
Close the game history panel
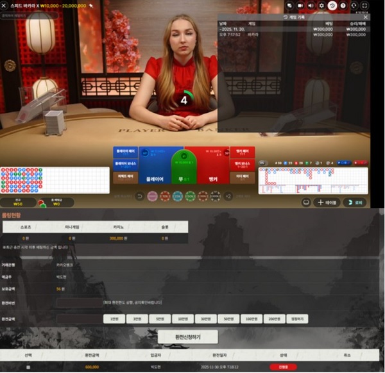tap(365, 17)
